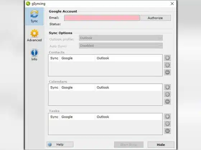Click add button beside Calendars list
The image size is (201, 150).
click(x=167, y=87)
